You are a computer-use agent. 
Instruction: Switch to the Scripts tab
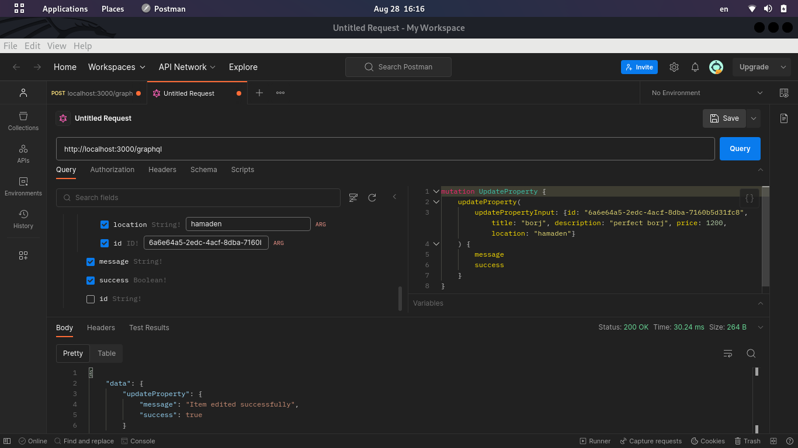pos(242,170)
